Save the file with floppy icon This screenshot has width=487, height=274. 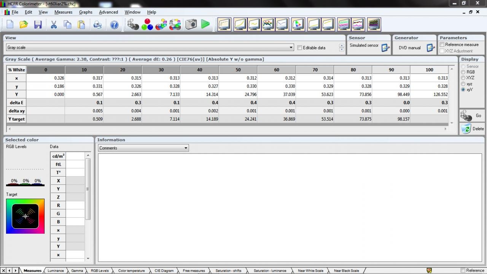point(38,25)
